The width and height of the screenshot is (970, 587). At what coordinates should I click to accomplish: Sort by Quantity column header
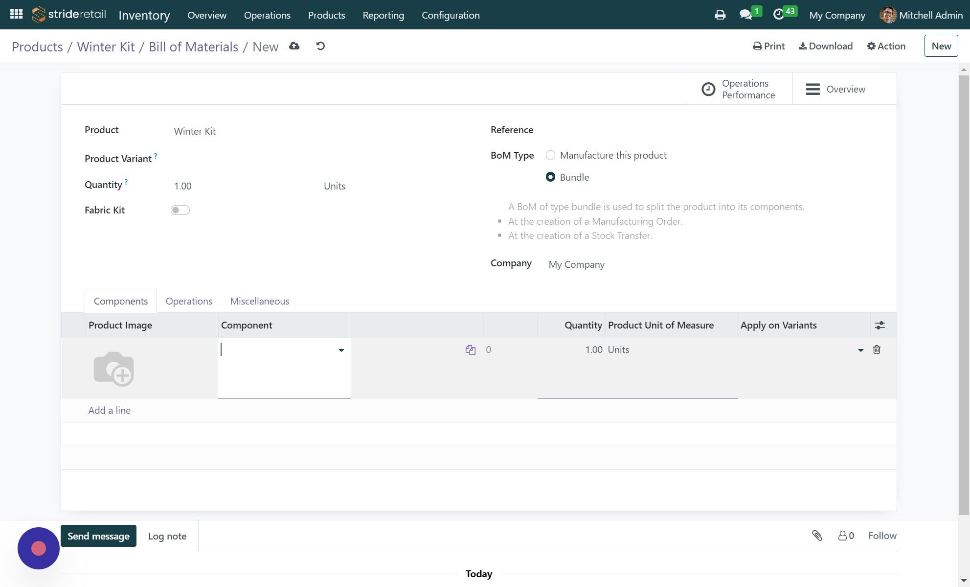(x=571, y=325)
